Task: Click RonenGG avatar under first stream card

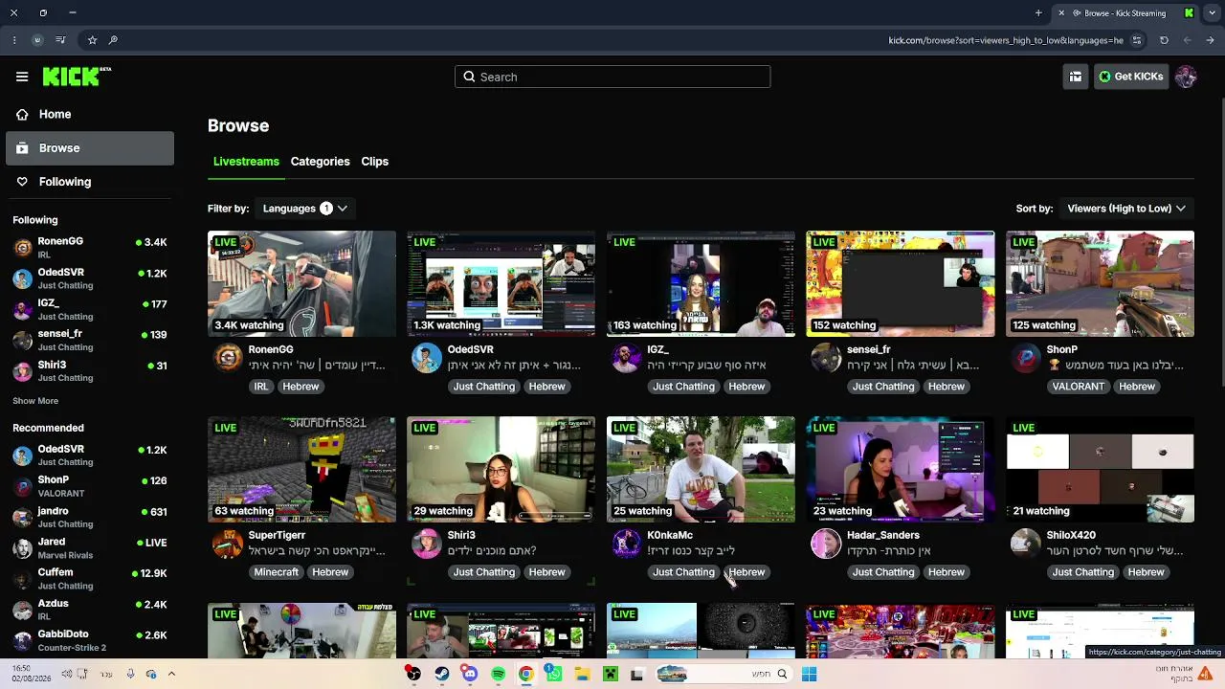Action: point(228,358)
